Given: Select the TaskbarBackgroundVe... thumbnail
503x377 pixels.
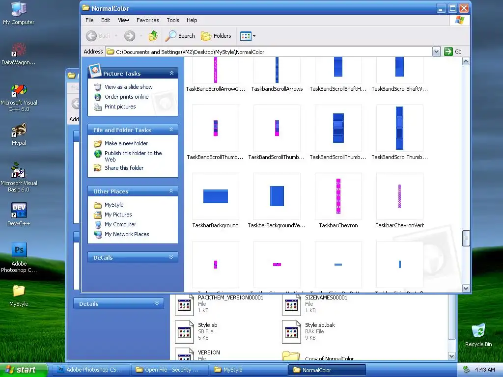Looking at the screenshot, I should (277, 196).
